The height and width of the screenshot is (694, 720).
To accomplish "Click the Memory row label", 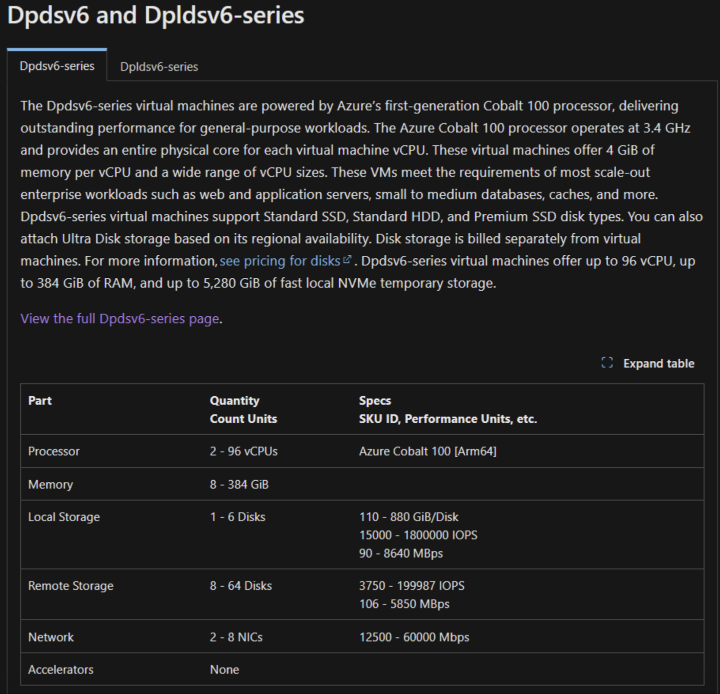I will click(50, 484).
